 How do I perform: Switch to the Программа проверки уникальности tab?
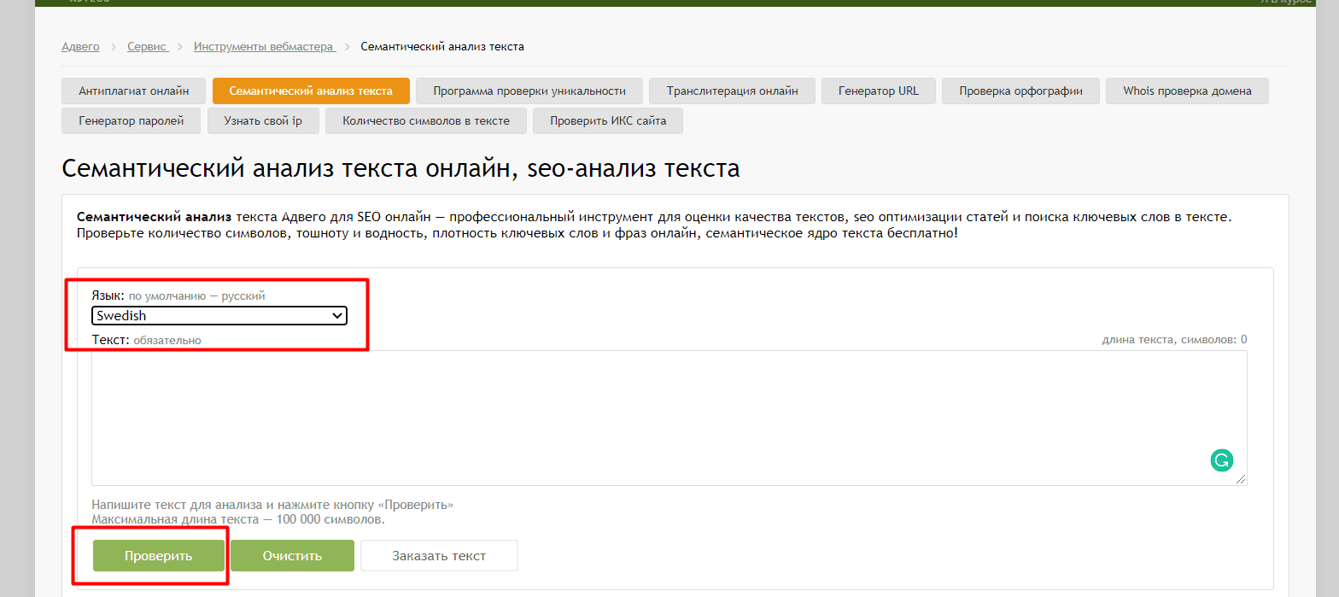[529, 91]
